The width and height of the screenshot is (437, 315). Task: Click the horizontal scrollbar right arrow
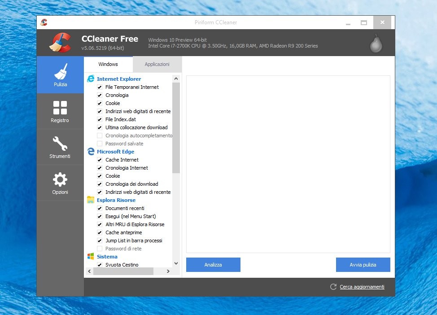pos(168,271)
